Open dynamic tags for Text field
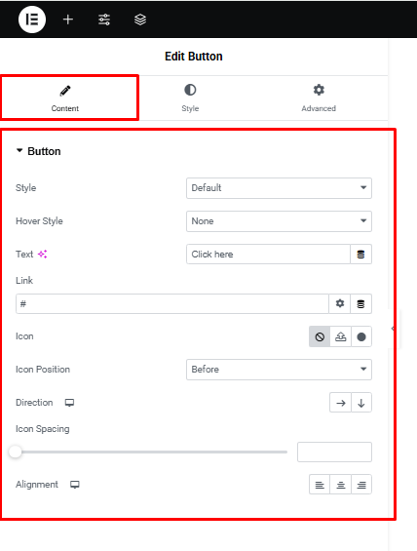This screenshot has height=551, width=417. (360, 255)
